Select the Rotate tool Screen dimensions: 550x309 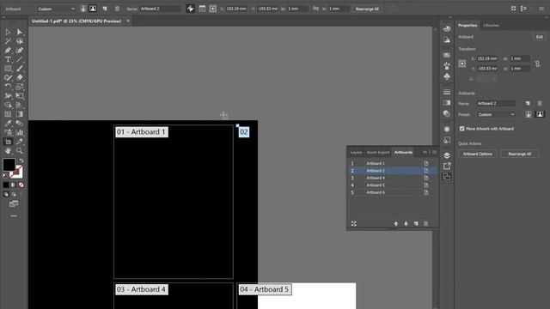click(x=8, y=87)
